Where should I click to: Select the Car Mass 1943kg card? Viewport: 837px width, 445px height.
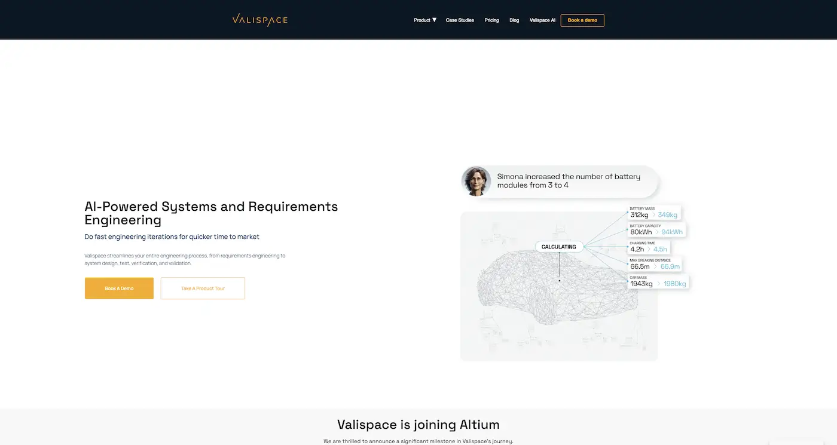(658, 281)
